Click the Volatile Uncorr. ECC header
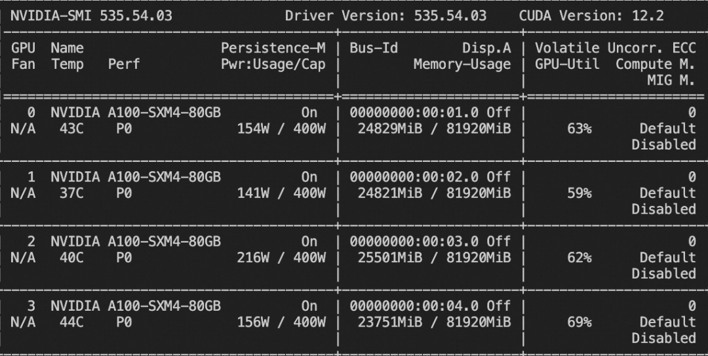The width and height of the screenshot is (708, 356). pos(615,48)
